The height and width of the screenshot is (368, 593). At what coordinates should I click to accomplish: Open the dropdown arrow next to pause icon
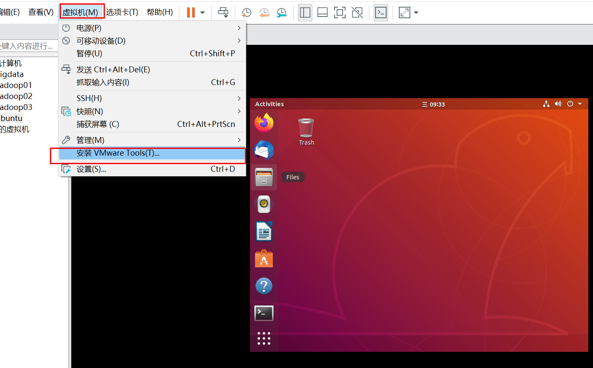click(203, 13)
